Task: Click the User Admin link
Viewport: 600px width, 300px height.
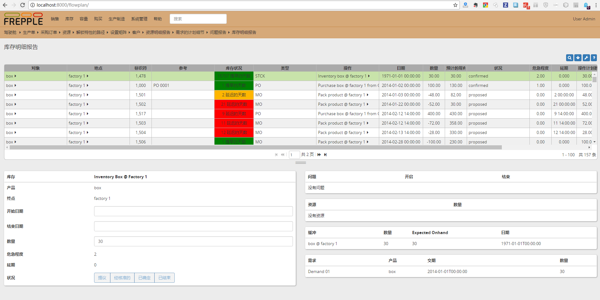Action: pos(584,19)
